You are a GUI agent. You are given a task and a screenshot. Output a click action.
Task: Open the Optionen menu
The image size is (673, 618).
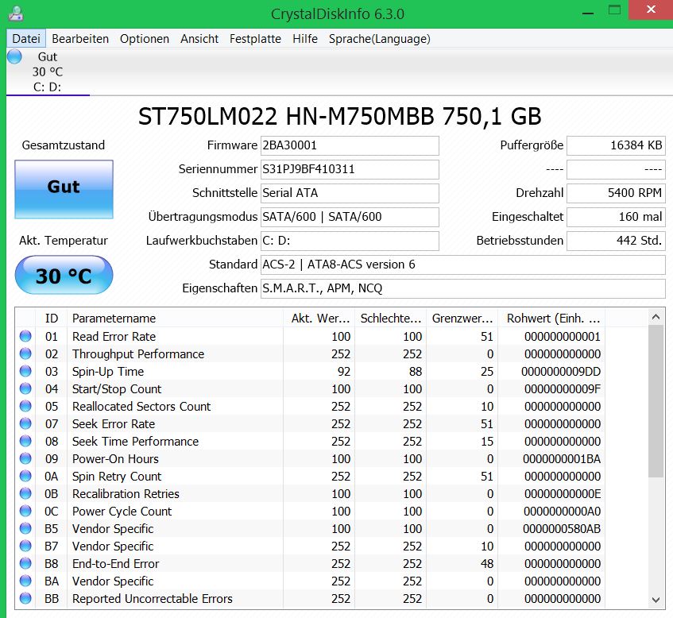point(145,39)
